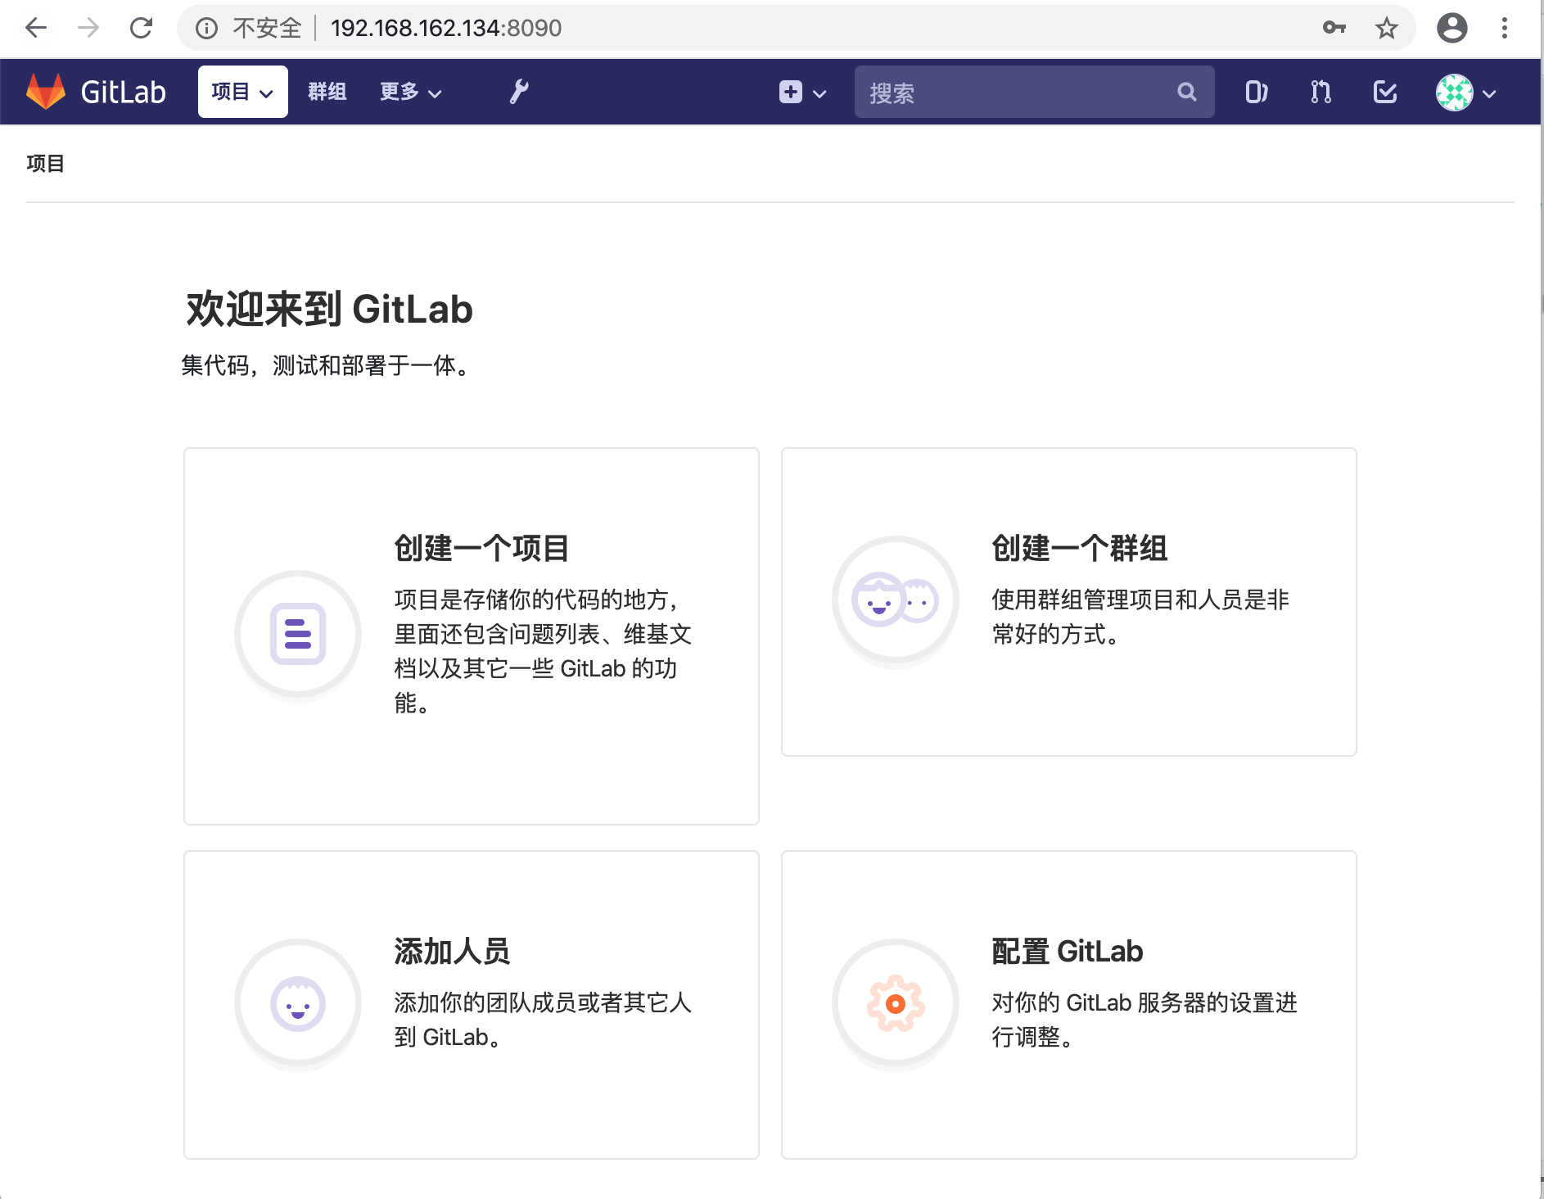Open the issues icon in navbar
The image size is (1544, 1199).
point(1257,92)
